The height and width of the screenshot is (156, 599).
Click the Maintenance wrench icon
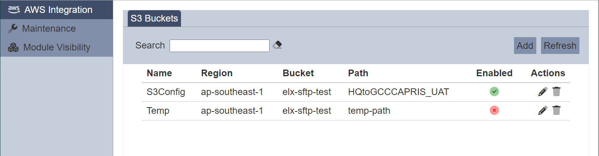(13, 29)
